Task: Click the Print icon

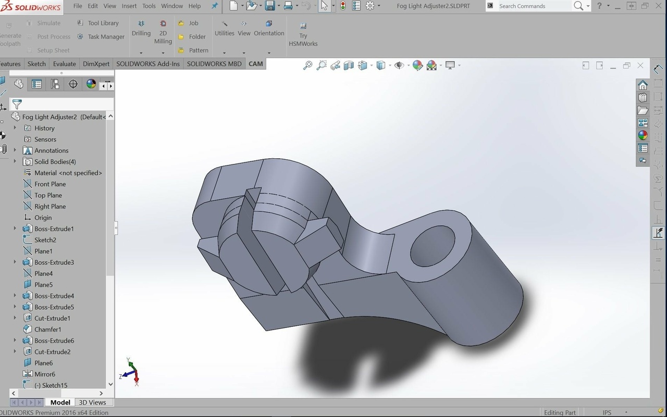Action: pyautogui.click(x=288, y=6)
